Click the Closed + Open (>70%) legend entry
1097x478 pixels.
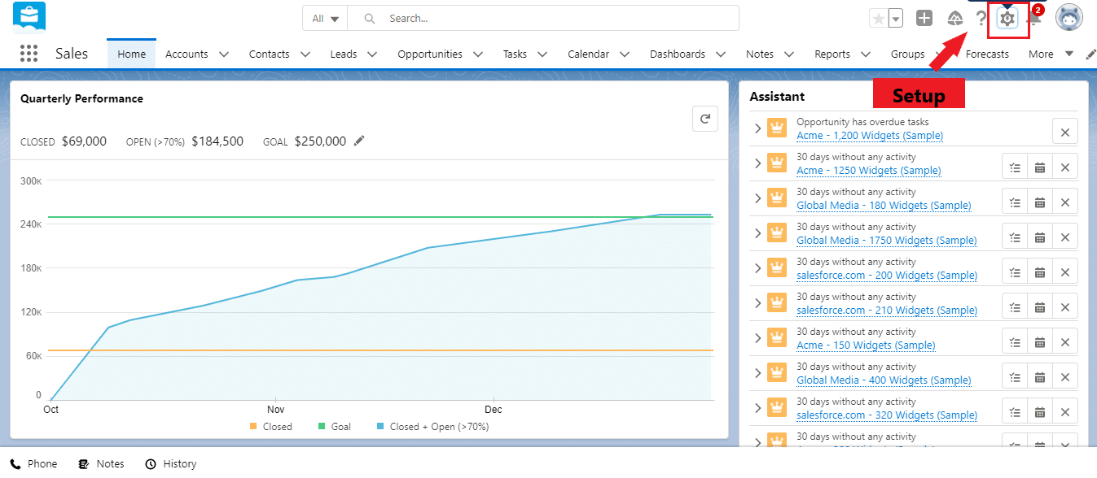pyautogui.click(x=432, y=427)
